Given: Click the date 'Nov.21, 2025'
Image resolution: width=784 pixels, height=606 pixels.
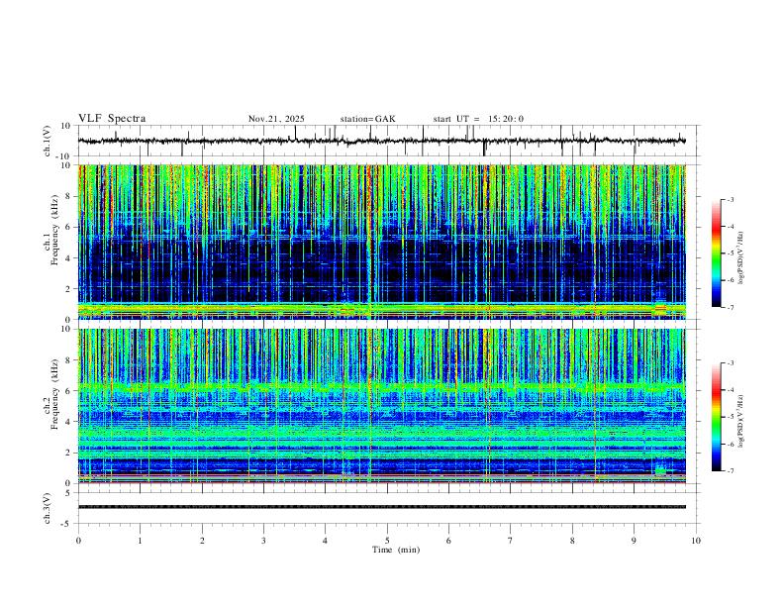Looking at the screenshot, I should (276, 119).
